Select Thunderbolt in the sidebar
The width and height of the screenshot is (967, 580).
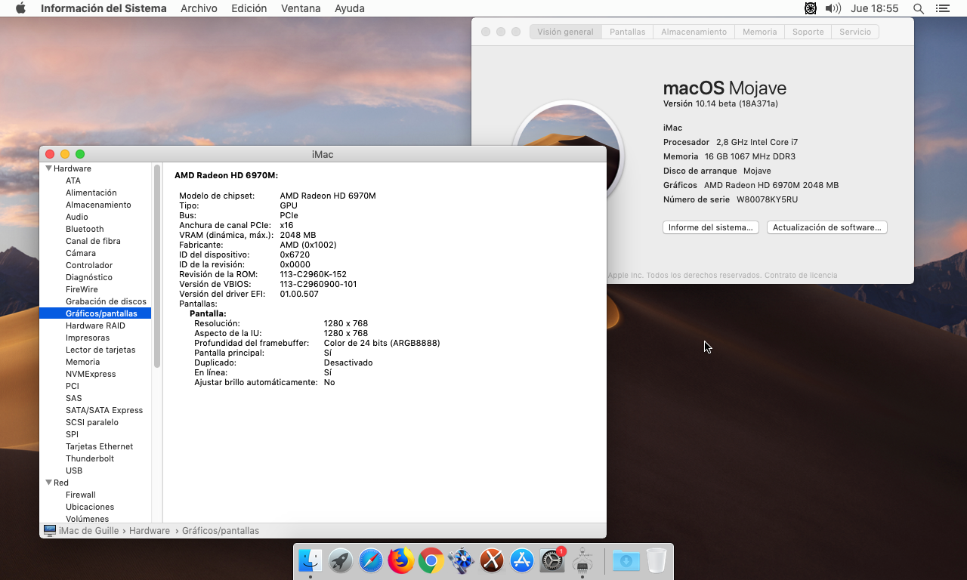click(x=90, y=458)
